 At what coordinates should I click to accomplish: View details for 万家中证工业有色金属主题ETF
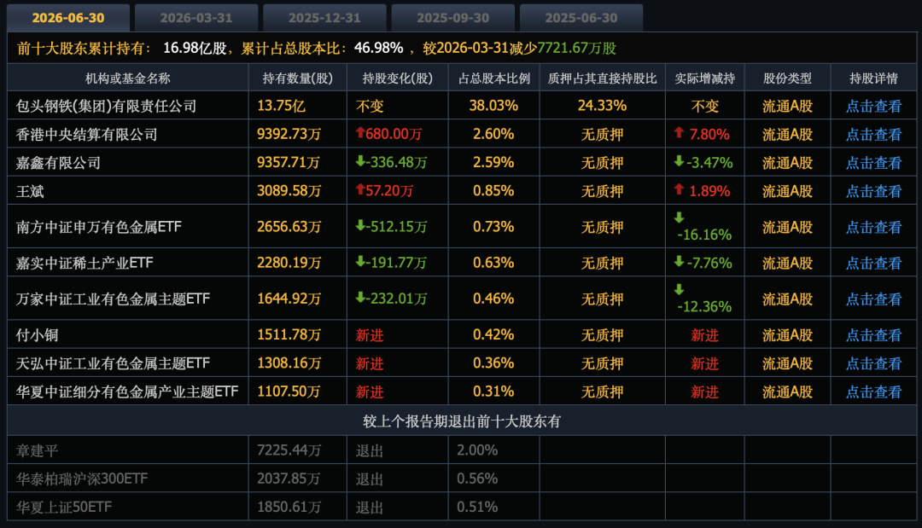click(873, 299)
